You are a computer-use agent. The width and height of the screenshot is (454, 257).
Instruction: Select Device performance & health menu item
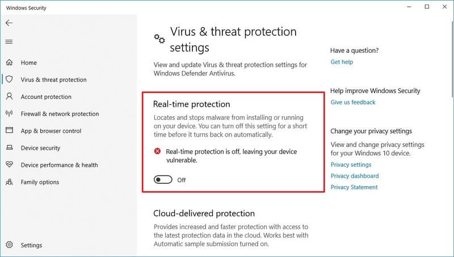point(59,165)
